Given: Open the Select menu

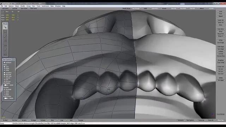Looking at the screenshot, I should coord(17,6).
